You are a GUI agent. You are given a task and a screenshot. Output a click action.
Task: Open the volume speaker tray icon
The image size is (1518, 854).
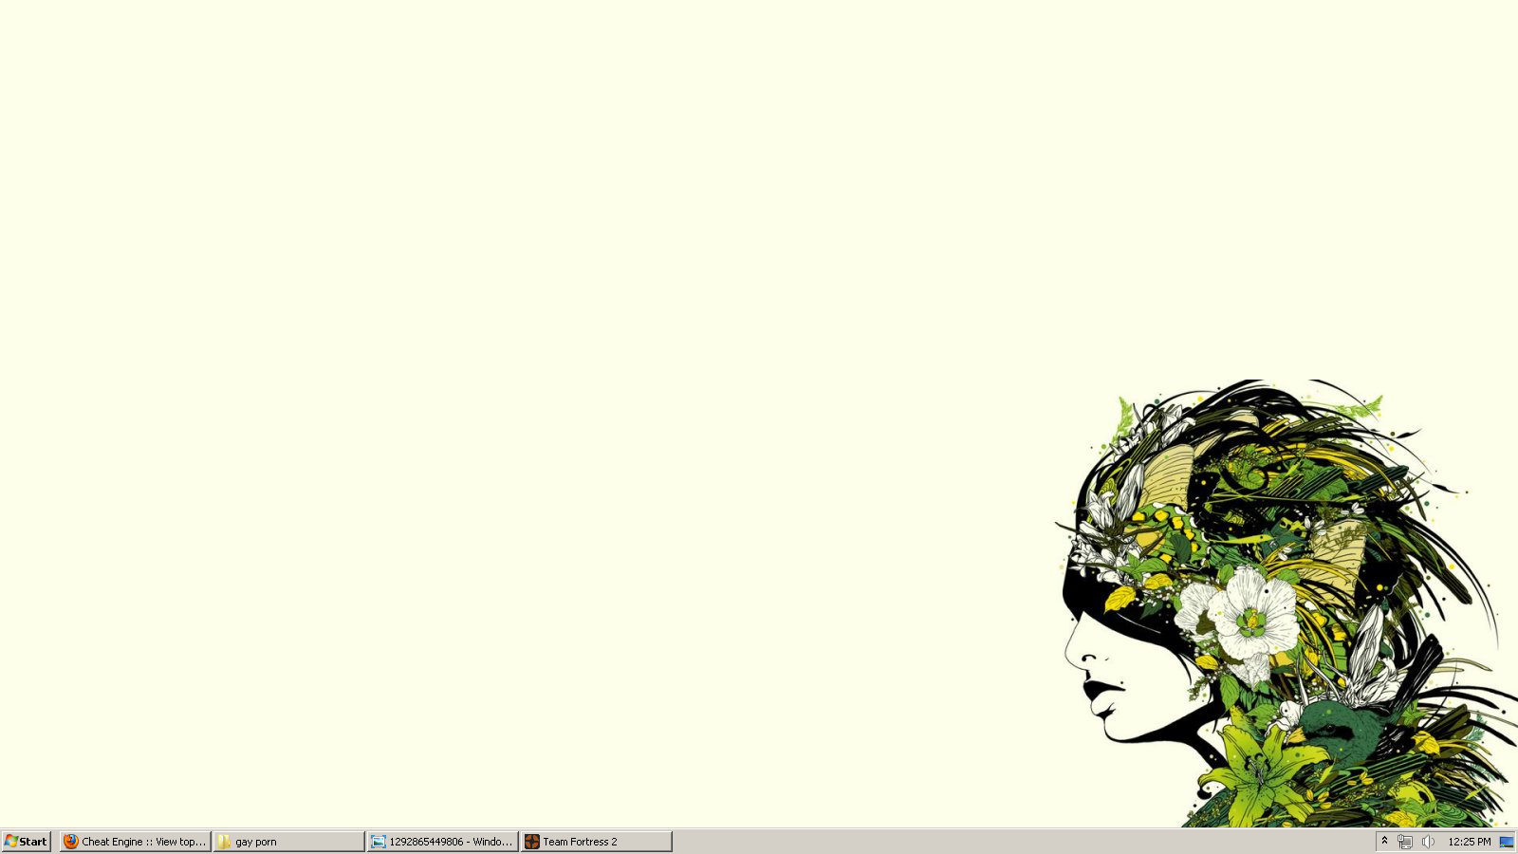(1428, 842)
